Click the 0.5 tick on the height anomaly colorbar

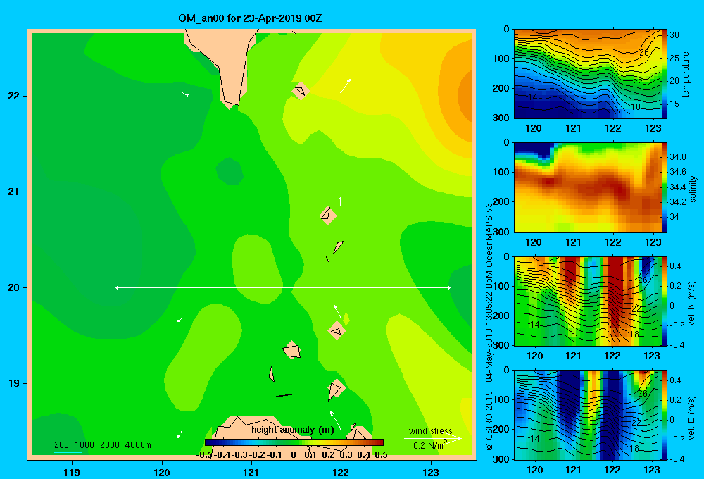pos(381,455)
